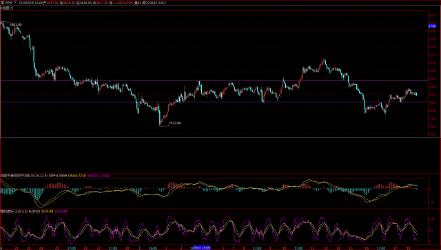Click the lower purple horizontal line near 3600
This screenshot has width=441, height=250.
(x=214, y=102)
